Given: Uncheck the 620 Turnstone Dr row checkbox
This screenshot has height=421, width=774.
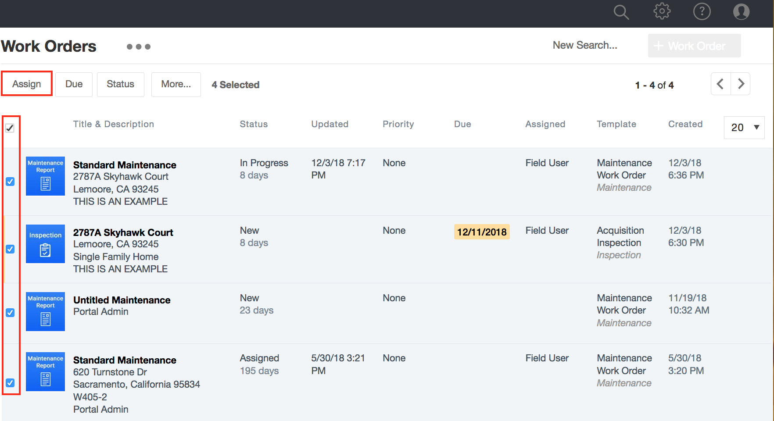Looking at the screenshot, I should 10,383.
